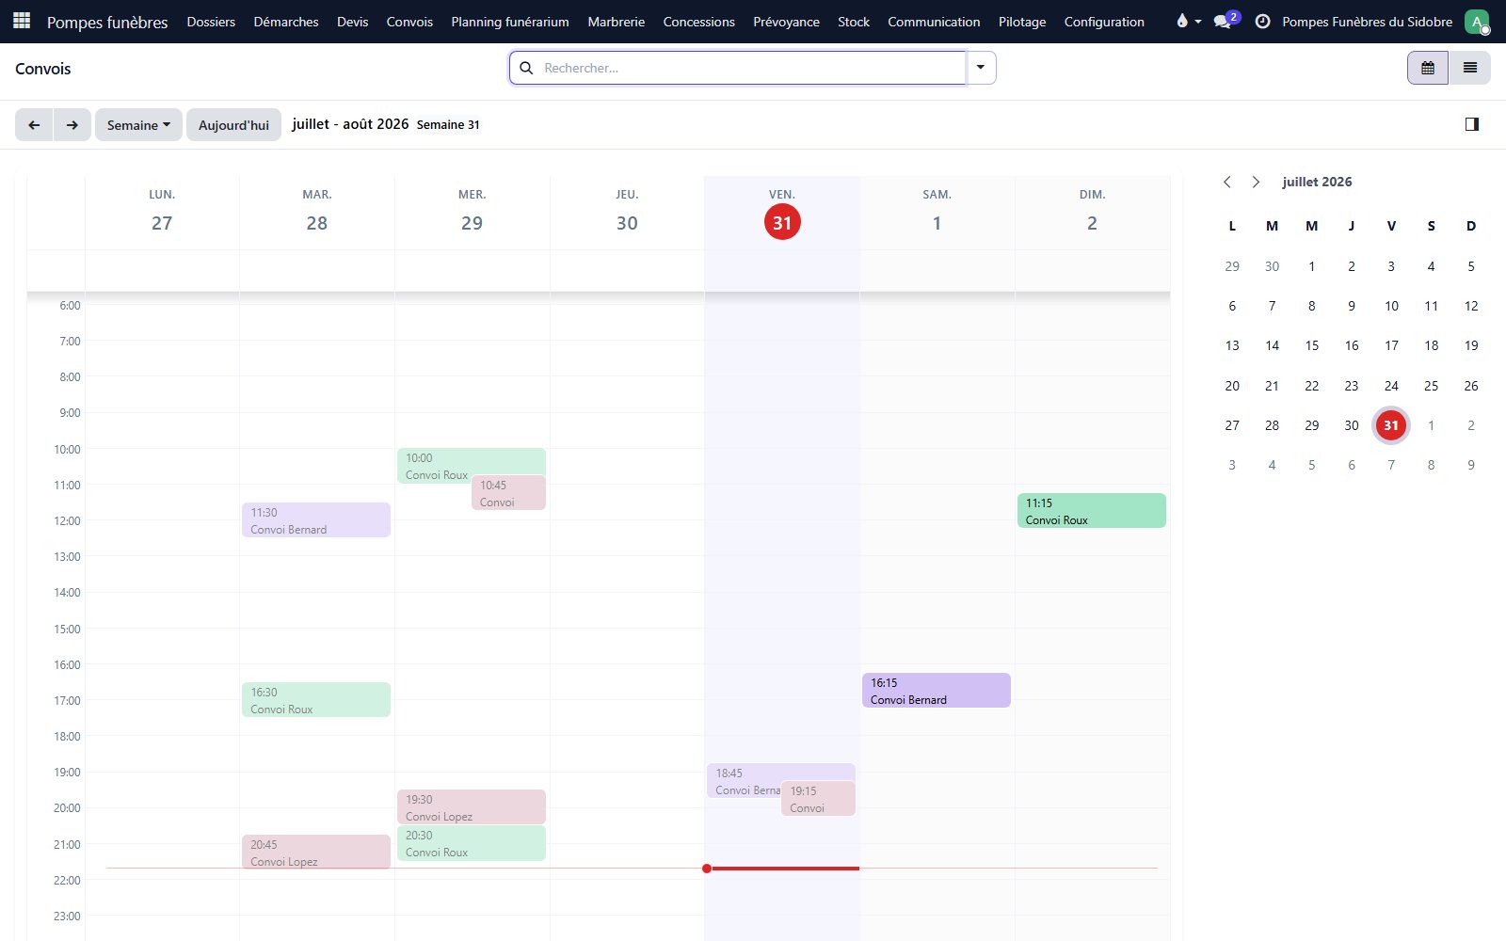Open the Pilotage menu
Image resolution: width=1506 pixels, height=941 pixels.
click(x=1022, y=22)
